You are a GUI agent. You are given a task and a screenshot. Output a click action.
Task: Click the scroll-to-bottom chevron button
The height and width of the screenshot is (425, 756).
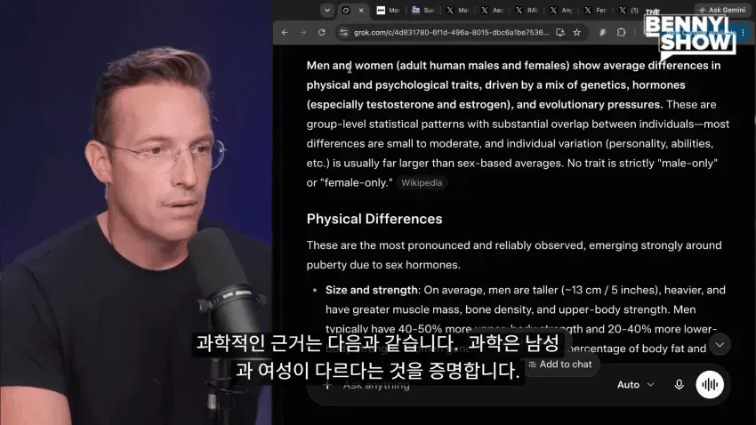click(720, 344)
